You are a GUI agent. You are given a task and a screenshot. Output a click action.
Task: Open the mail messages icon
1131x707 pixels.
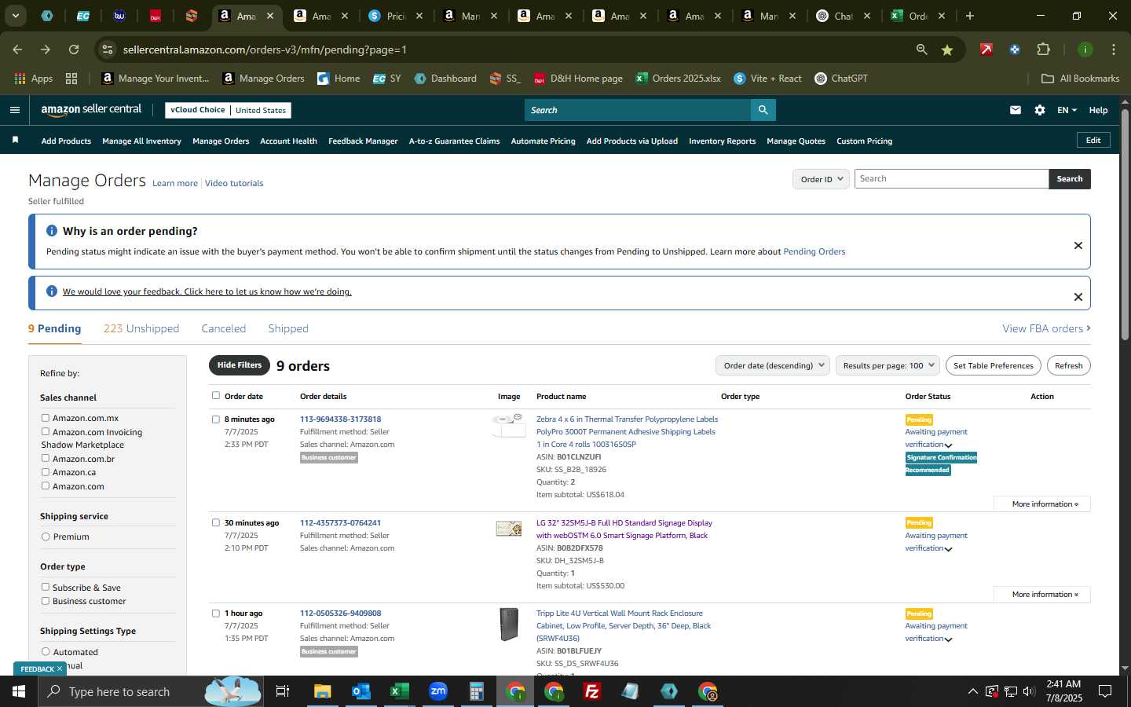(x=1016, y=110)
